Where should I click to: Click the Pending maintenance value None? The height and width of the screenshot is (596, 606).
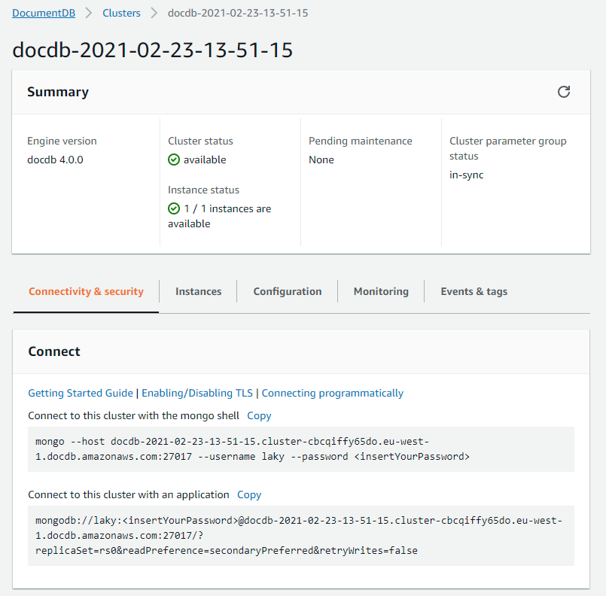click(x=321, y=160)
